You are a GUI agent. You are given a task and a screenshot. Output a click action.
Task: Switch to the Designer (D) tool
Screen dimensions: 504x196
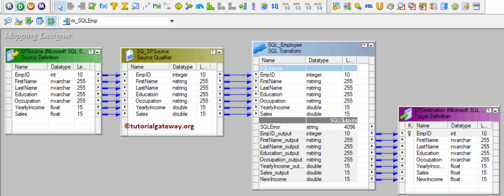21,6
